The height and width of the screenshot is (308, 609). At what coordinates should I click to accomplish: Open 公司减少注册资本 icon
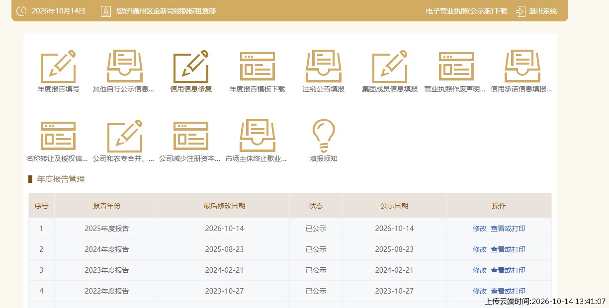(x=191, y=136)
